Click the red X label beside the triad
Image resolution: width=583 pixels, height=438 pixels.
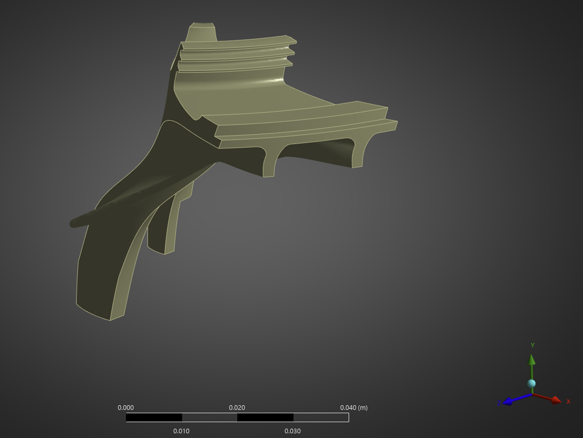click(568, 401)
